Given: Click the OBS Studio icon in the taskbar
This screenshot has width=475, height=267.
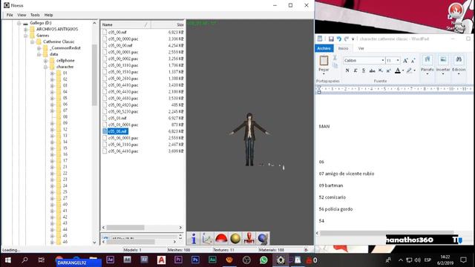Looking at the screenshot, I should (x=246, y=260).
